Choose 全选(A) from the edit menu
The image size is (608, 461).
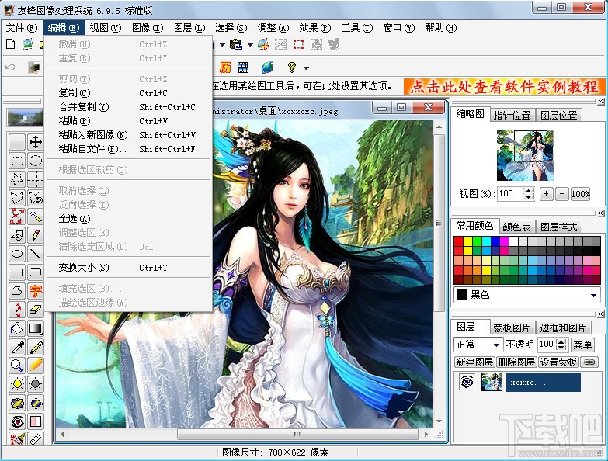(128, 219)
